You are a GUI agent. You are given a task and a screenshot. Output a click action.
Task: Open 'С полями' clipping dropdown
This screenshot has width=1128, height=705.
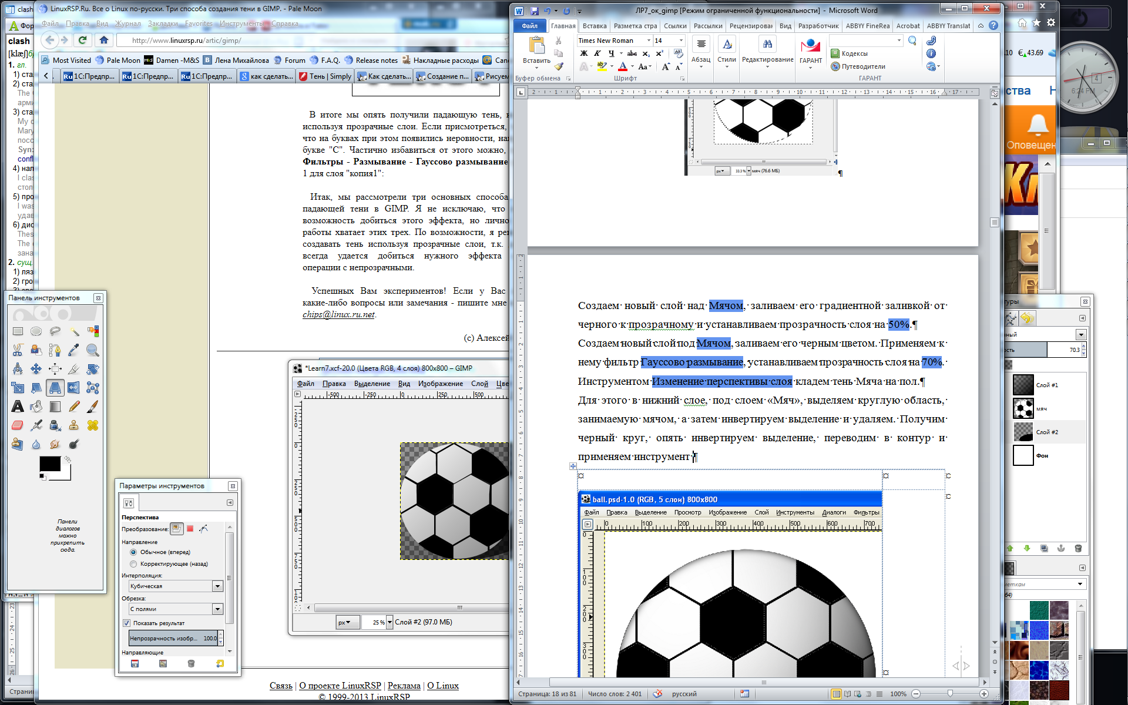[176, 609]
